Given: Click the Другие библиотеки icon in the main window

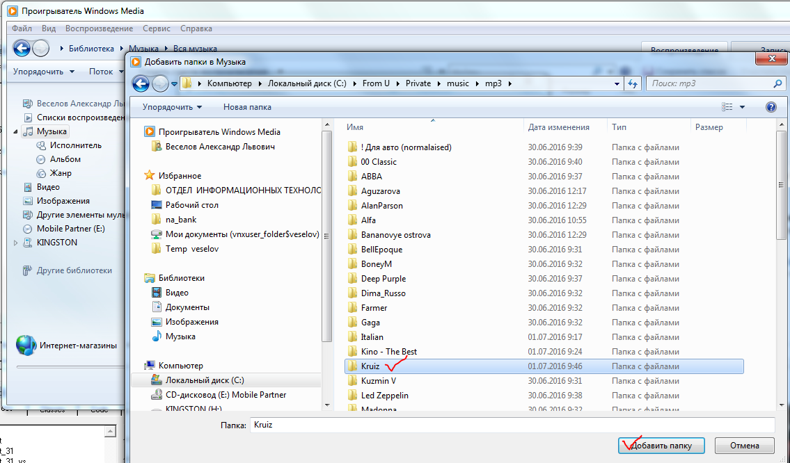Looking at the screenshot, I should pos(27,270).
